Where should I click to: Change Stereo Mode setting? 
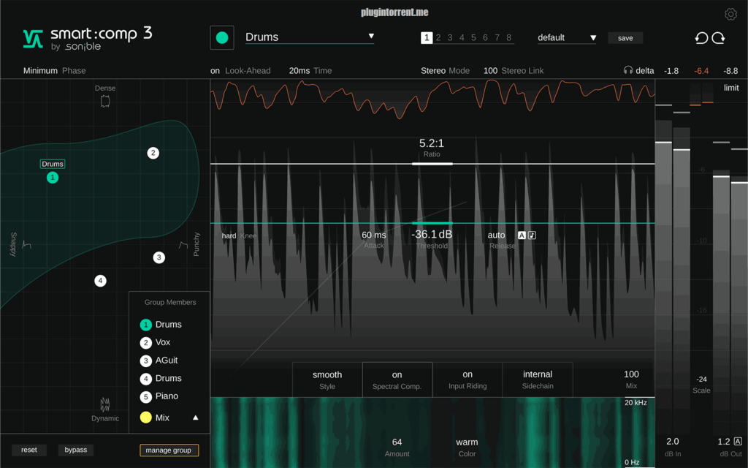[433, 71]
